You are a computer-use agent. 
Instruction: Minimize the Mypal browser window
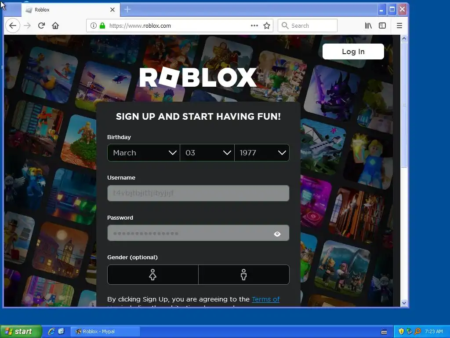click(x=382, y=10)
